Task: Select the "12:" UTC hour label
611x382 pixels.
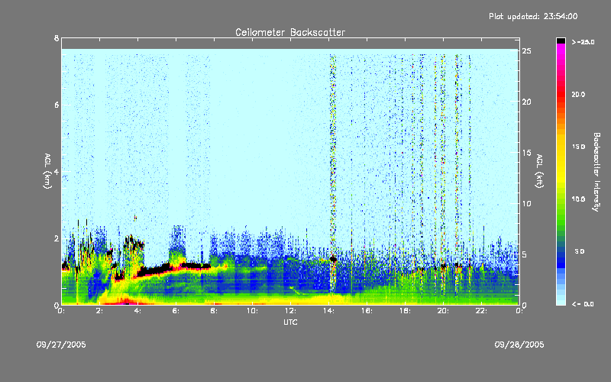Action: pos(290,311)
